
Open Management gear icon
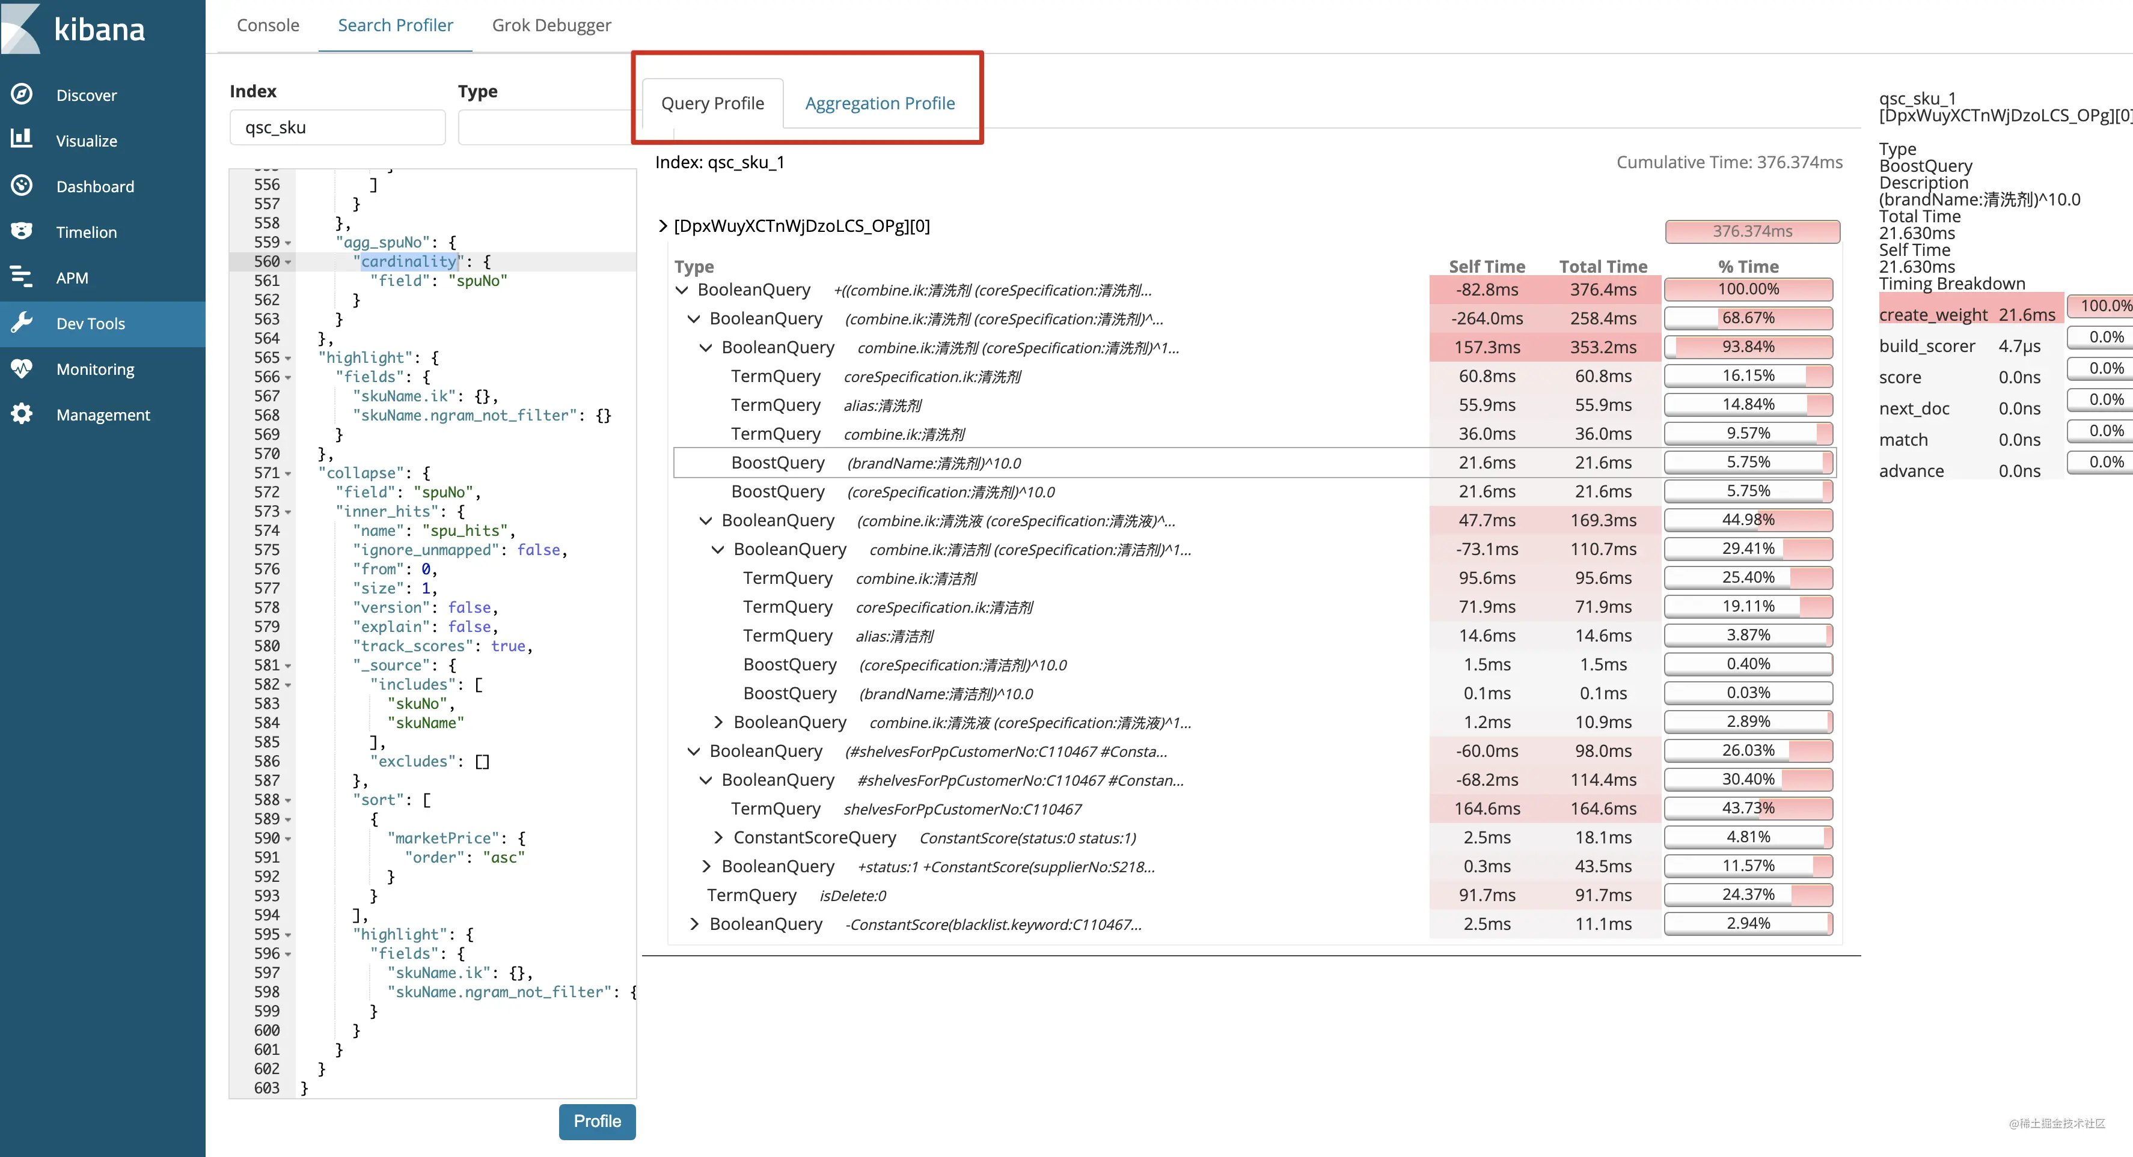point(22,414)
